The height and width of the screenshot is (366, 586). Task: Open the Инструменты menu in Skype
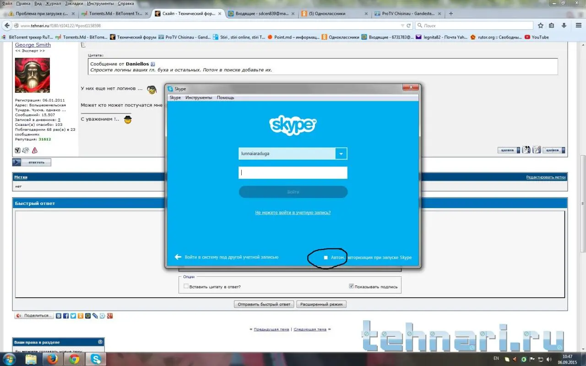[x=199, y=97]
